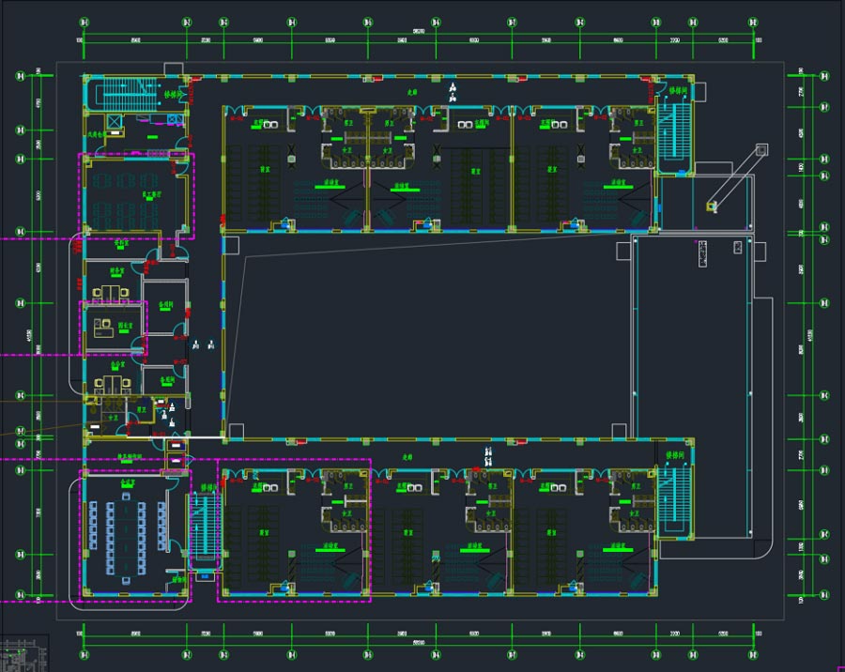845x672 pixels.
Task: Select the blue sink fixtures in the kitchen
Action: click(176, 118)
